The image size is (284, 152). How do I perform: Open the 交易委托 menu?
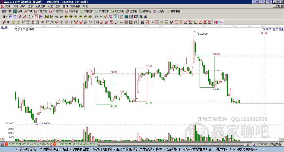tap(75, 6)
